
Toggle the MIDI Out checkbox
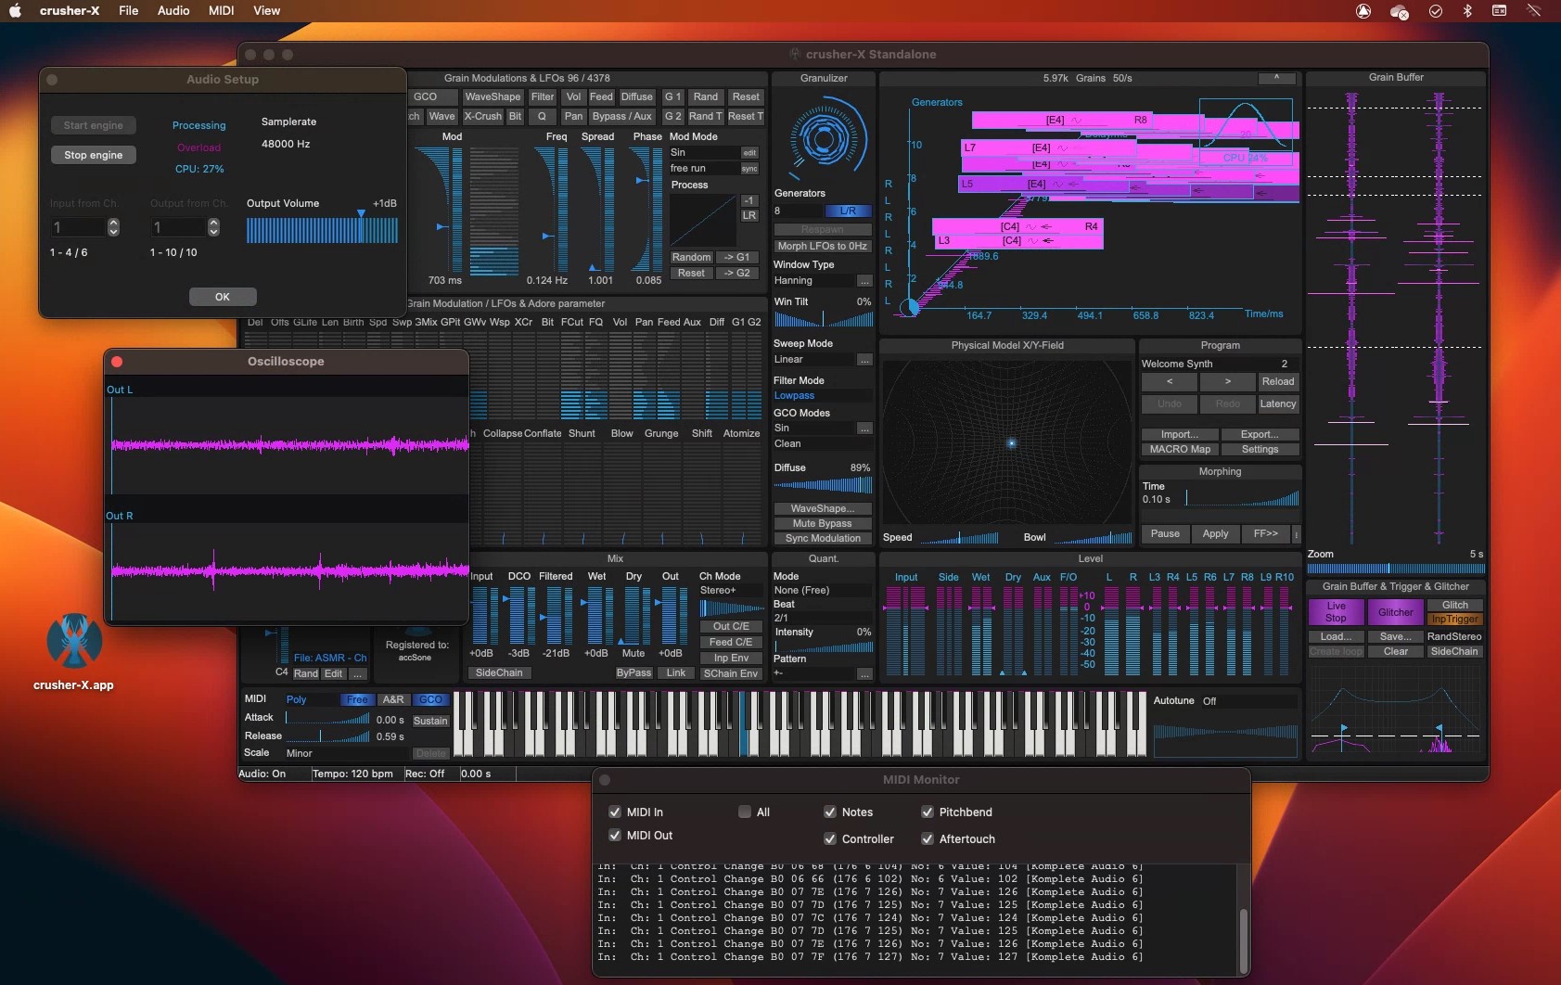click(614, 835)
